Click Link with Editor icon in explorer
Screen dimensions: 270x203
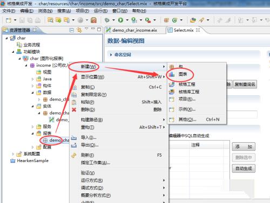pyautogui.click(x=79, y=30)
